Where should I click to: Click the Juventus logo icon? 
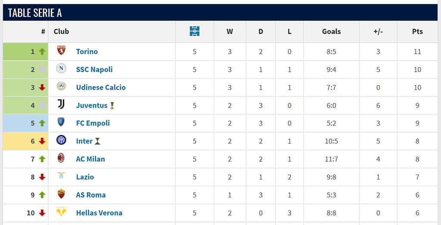61,105
